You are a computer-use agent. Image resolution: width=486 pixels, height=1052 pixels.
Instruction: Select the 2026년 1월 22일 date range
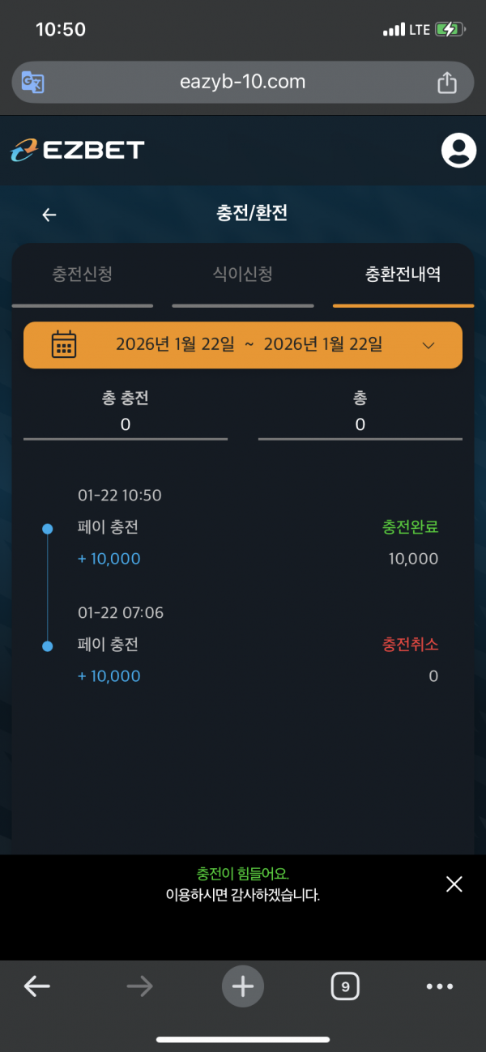point(249,344)
